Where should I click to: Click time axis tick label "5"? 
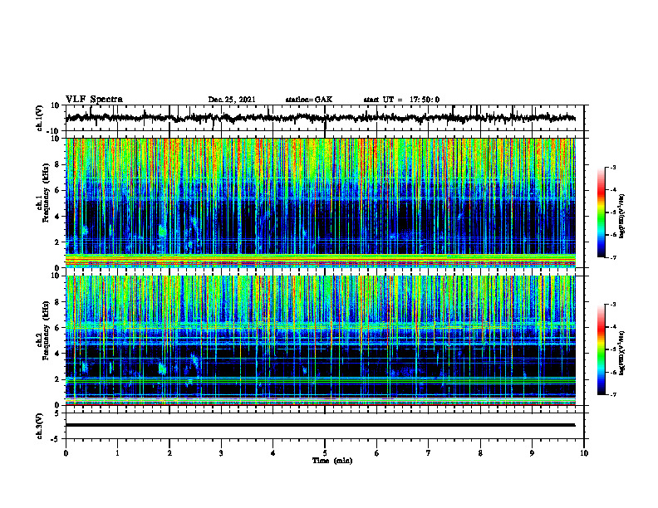(325, 453)
